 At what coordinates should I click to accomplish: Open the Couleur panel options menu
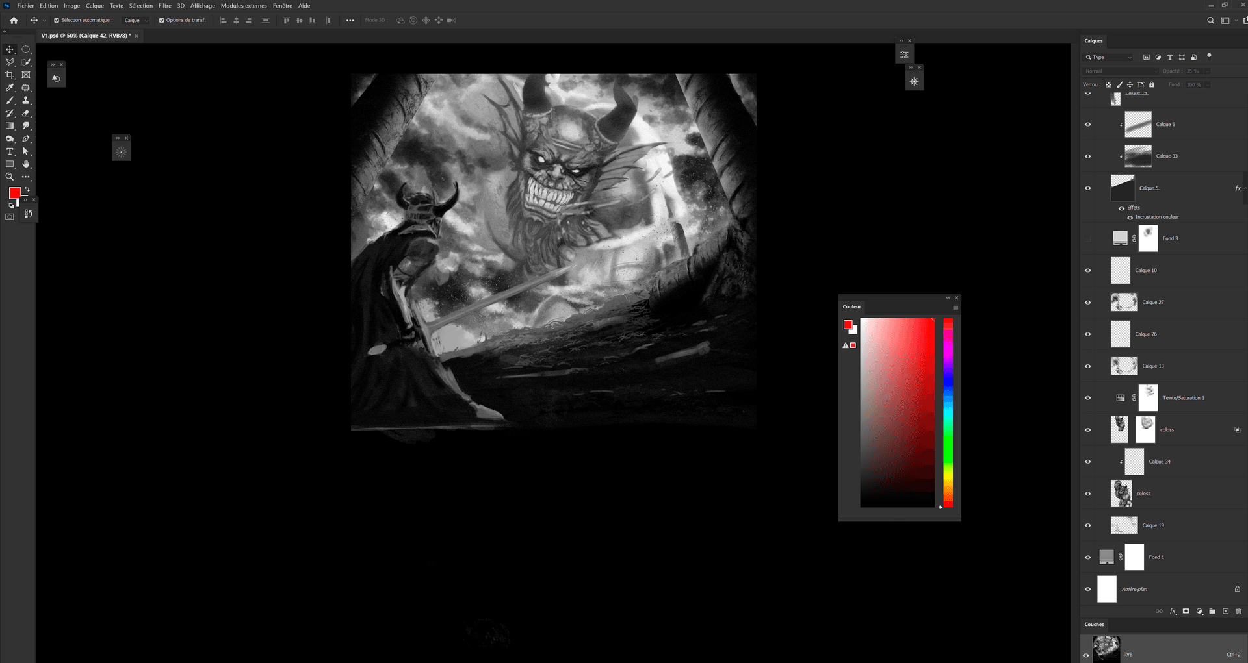coord(955,307)
